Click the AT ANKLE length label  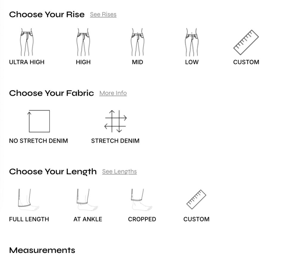(88, 219)
